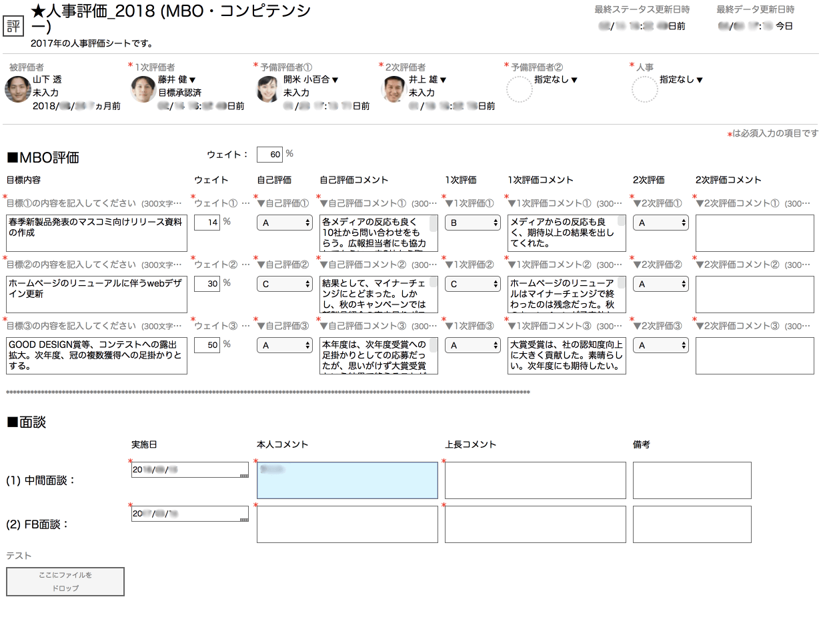Click 山下 透 evaluatee avatar photo
This screenshot has width=823, height=623.
pyautogui.click(x=18, y=89)
